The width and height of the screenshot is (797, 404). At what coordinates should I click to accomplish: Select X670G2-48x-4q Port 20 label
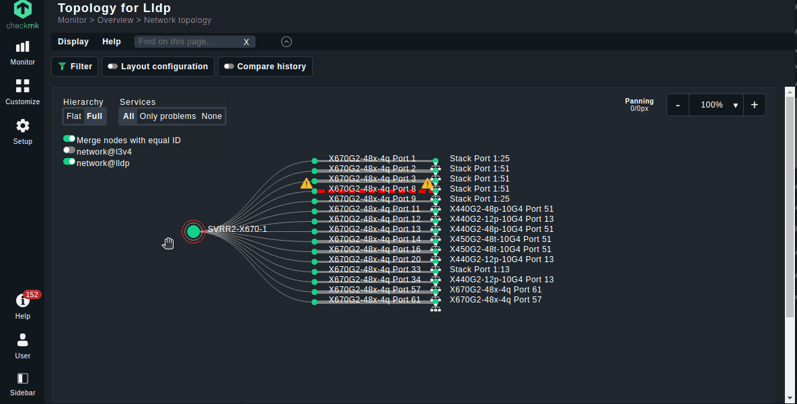375,259
